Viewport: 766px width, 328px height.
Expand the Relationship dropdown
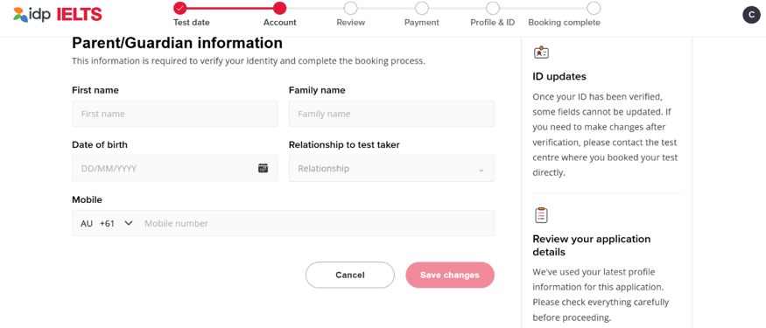click(391, 169)
